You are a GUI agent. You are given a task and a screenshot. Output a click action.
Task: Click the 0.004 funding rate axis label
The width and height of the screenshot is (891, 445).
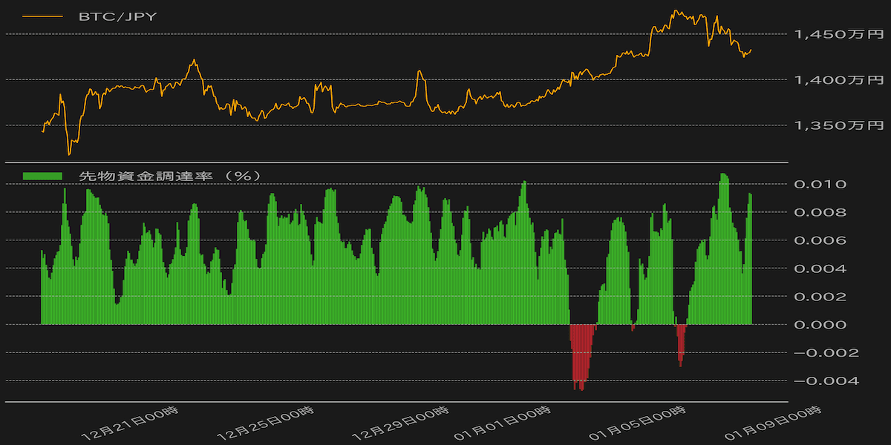coord(820,268)
